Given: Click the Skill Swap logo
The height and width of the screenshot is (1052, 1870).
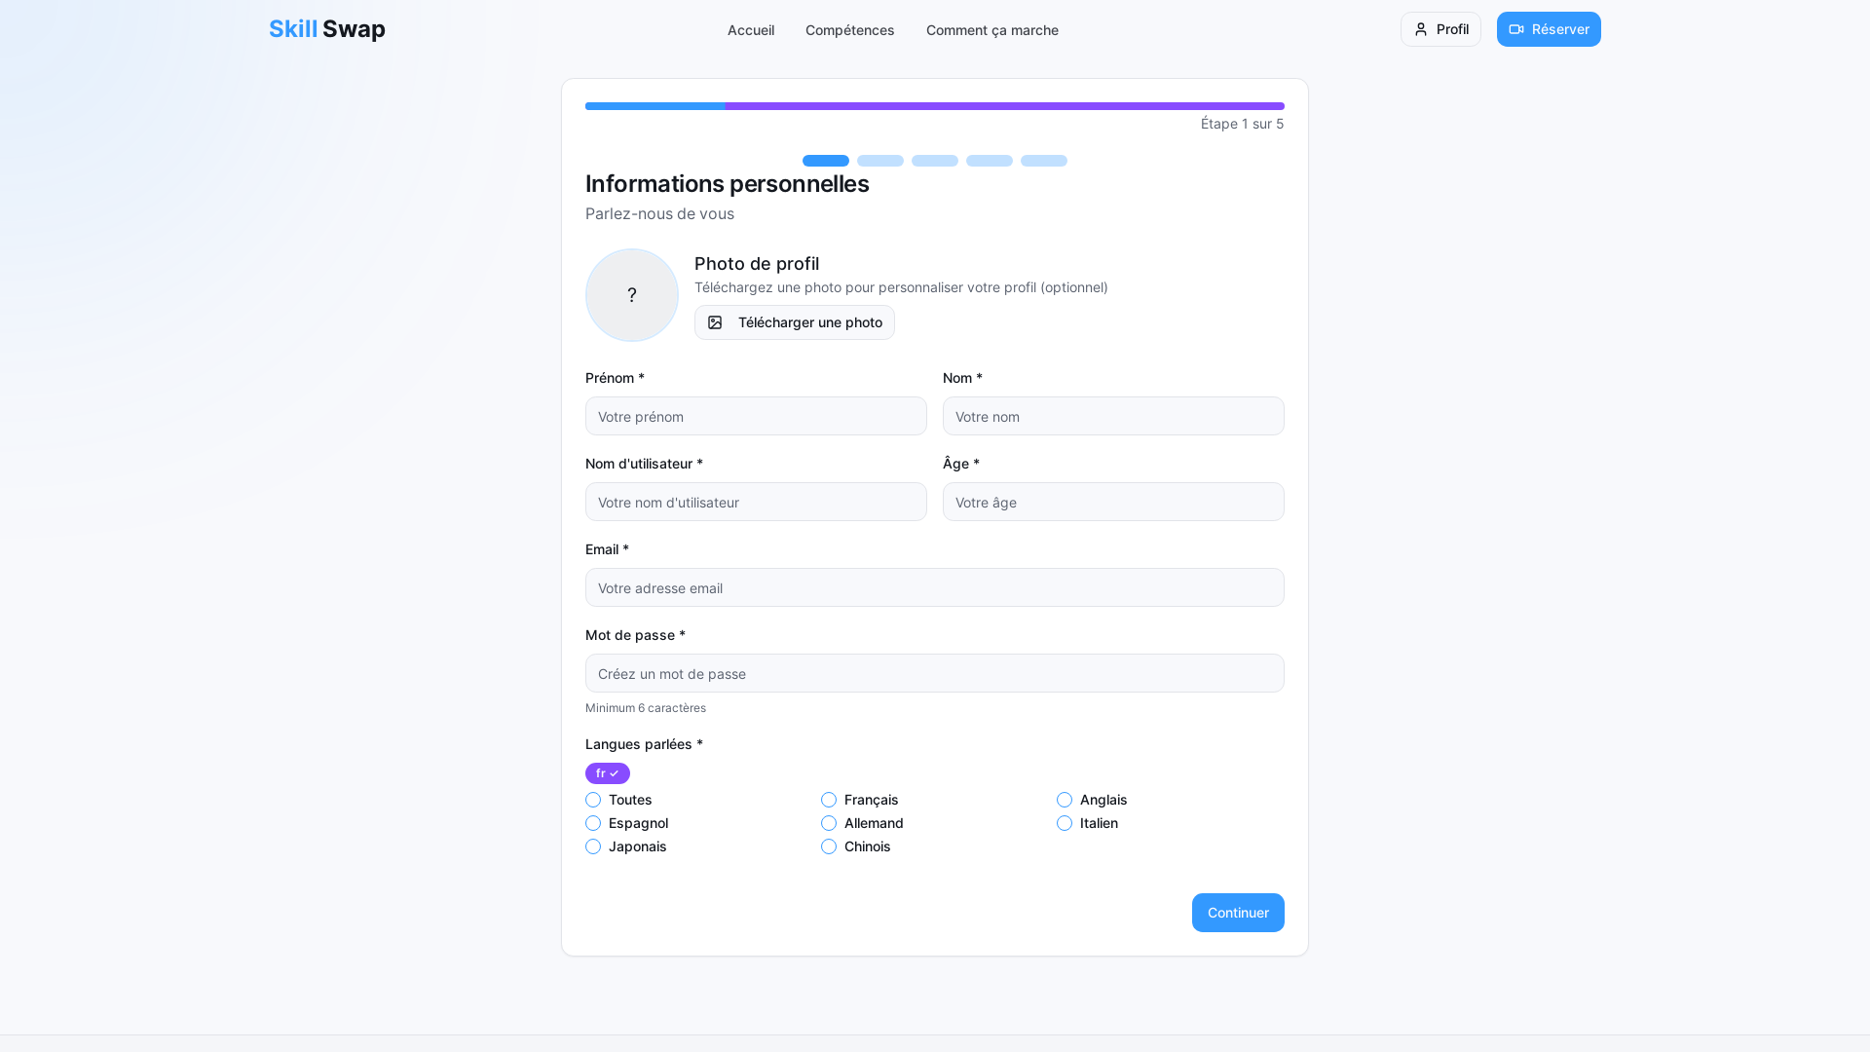Looking at the screenshot, I should (x=327, y=29).
